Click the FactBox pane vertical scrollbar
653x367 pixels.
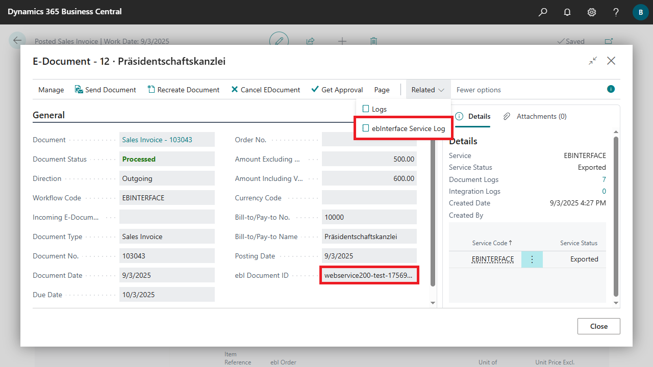[x=615, y=217]
